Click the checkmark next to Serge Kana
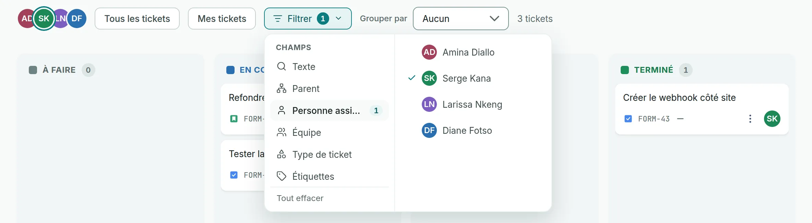This screenshot has width=812, height=223. pos(412,78)
